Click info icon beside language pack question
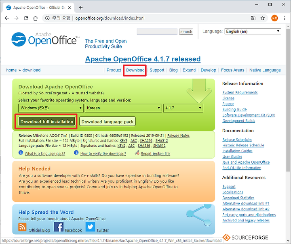291x244 pixels. tap(21, 153)
